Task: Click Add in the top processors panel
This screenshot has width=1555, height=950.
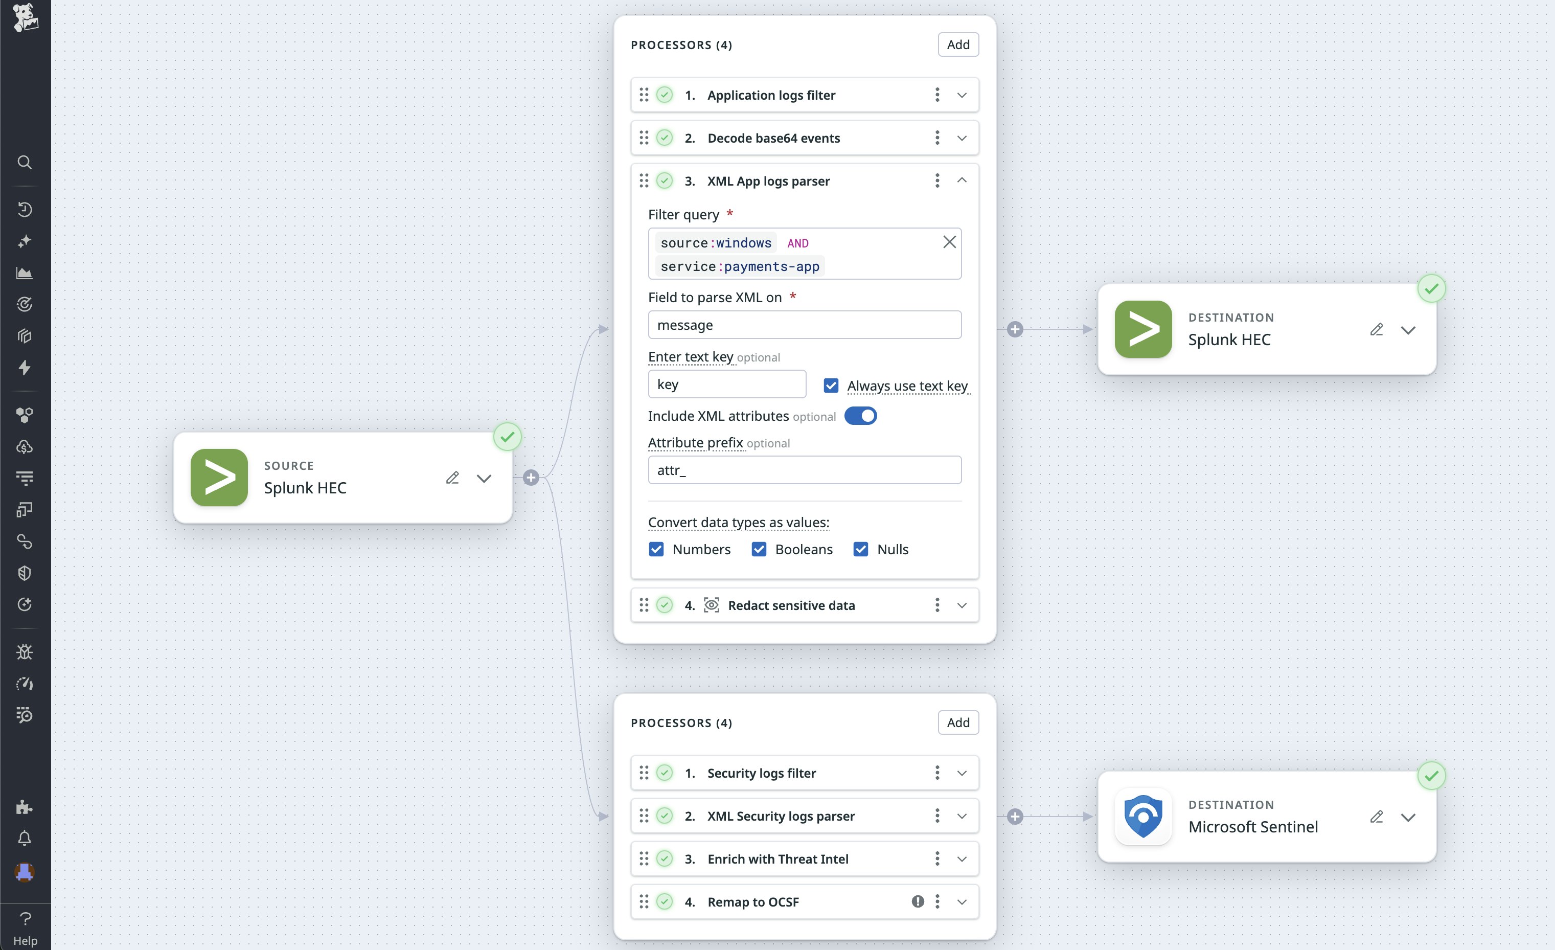Action: pos(958,45)
